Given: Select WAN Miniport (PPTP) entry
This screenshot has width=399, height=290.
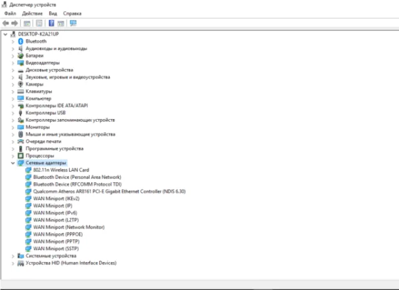Looking at the screenshot, I should pos(56,241).
